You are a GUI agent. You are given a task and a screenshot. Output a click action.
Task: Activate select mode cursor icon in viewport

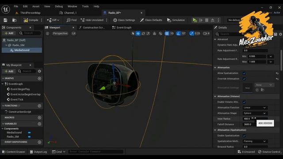(x=133, y=34)
